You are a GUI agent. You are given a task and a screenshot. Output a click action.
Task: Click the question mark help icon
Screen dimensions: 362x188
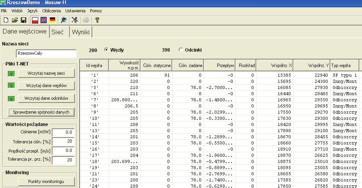[x=97, y=20]
